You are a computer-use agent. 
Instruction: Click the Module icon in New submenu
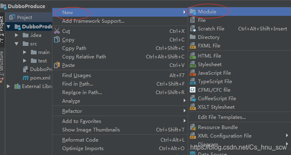click(x=193, y=12)
